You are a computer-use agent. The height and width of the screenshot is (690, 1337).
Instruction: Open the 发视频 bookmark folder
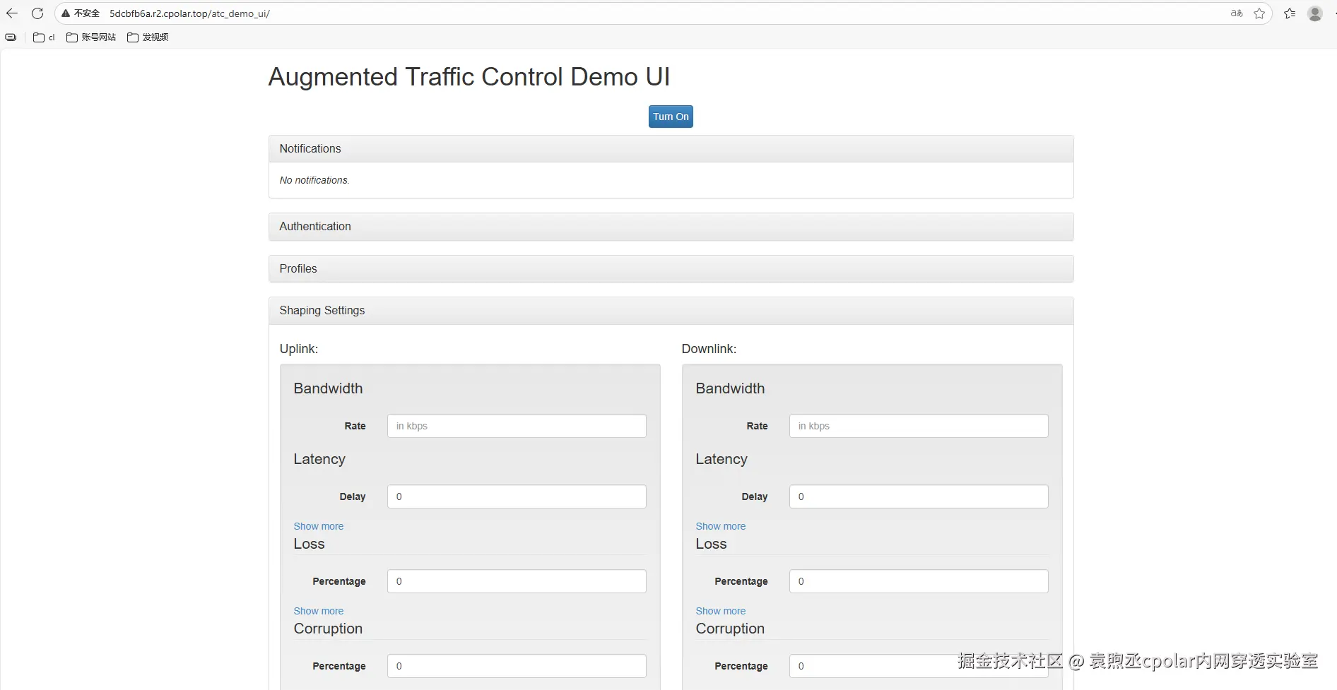[x=148, y=37]
